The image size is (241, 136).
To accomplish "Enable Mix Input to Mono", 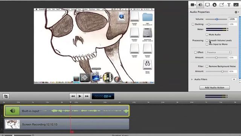I will pyautogui.click(x=207, y=44).
